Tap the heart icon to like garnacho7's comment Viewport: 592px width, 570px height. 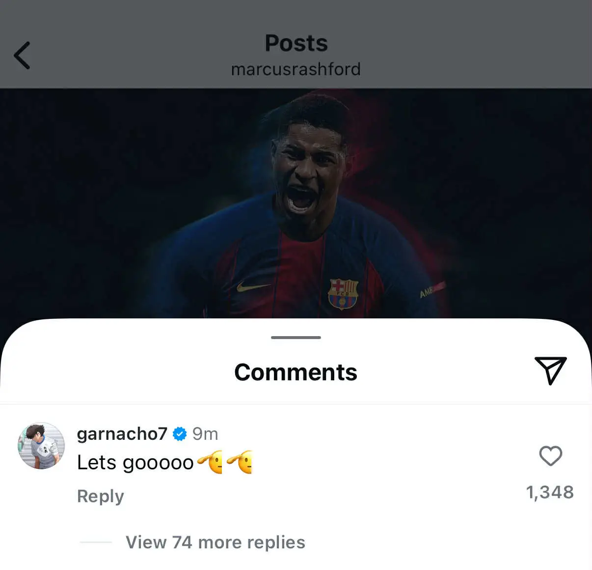[x=551, y=456]
